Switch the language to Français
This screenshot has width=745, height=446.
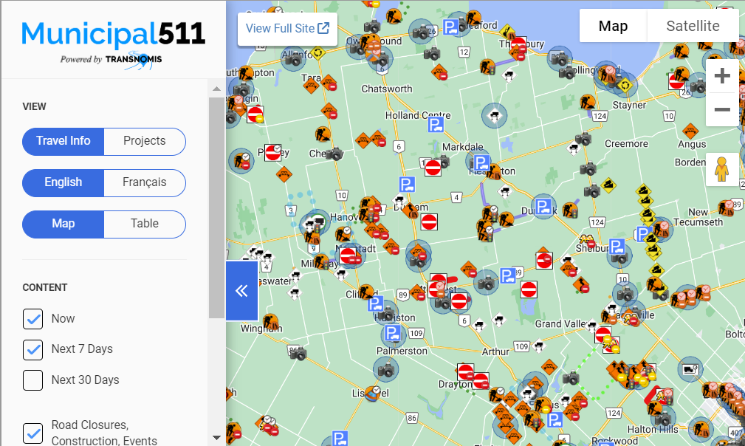click(145, 182)
